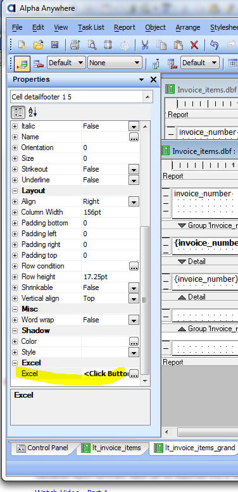The width and height of the screenshot is (238, 492).
Task: Cut selection with the scissors icon
Action: 144,45
